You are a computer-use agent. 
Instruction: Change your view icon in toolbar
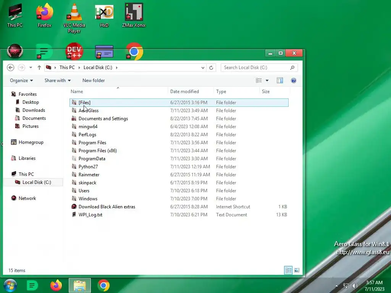coord(259,80)
